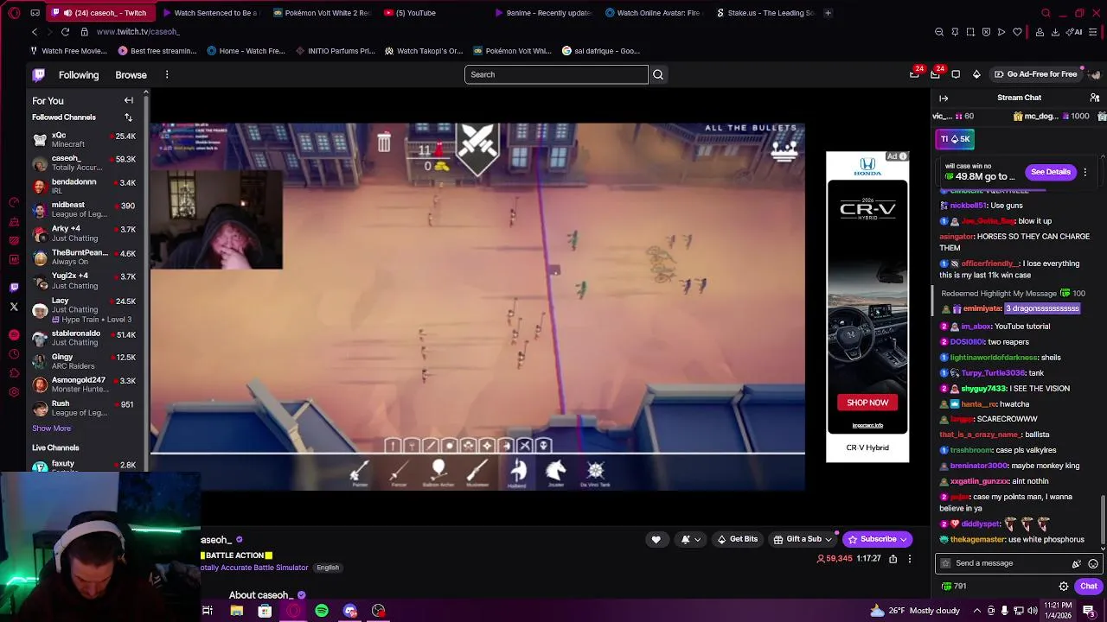Open the prediction options three-dot menu
The height and width of the screenshot is (622, 1107).
1085,172
